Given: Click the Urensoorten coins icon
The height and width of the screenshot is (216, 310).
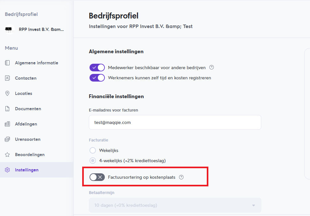Looking at the screenshot, I should (x=7, y=139).
